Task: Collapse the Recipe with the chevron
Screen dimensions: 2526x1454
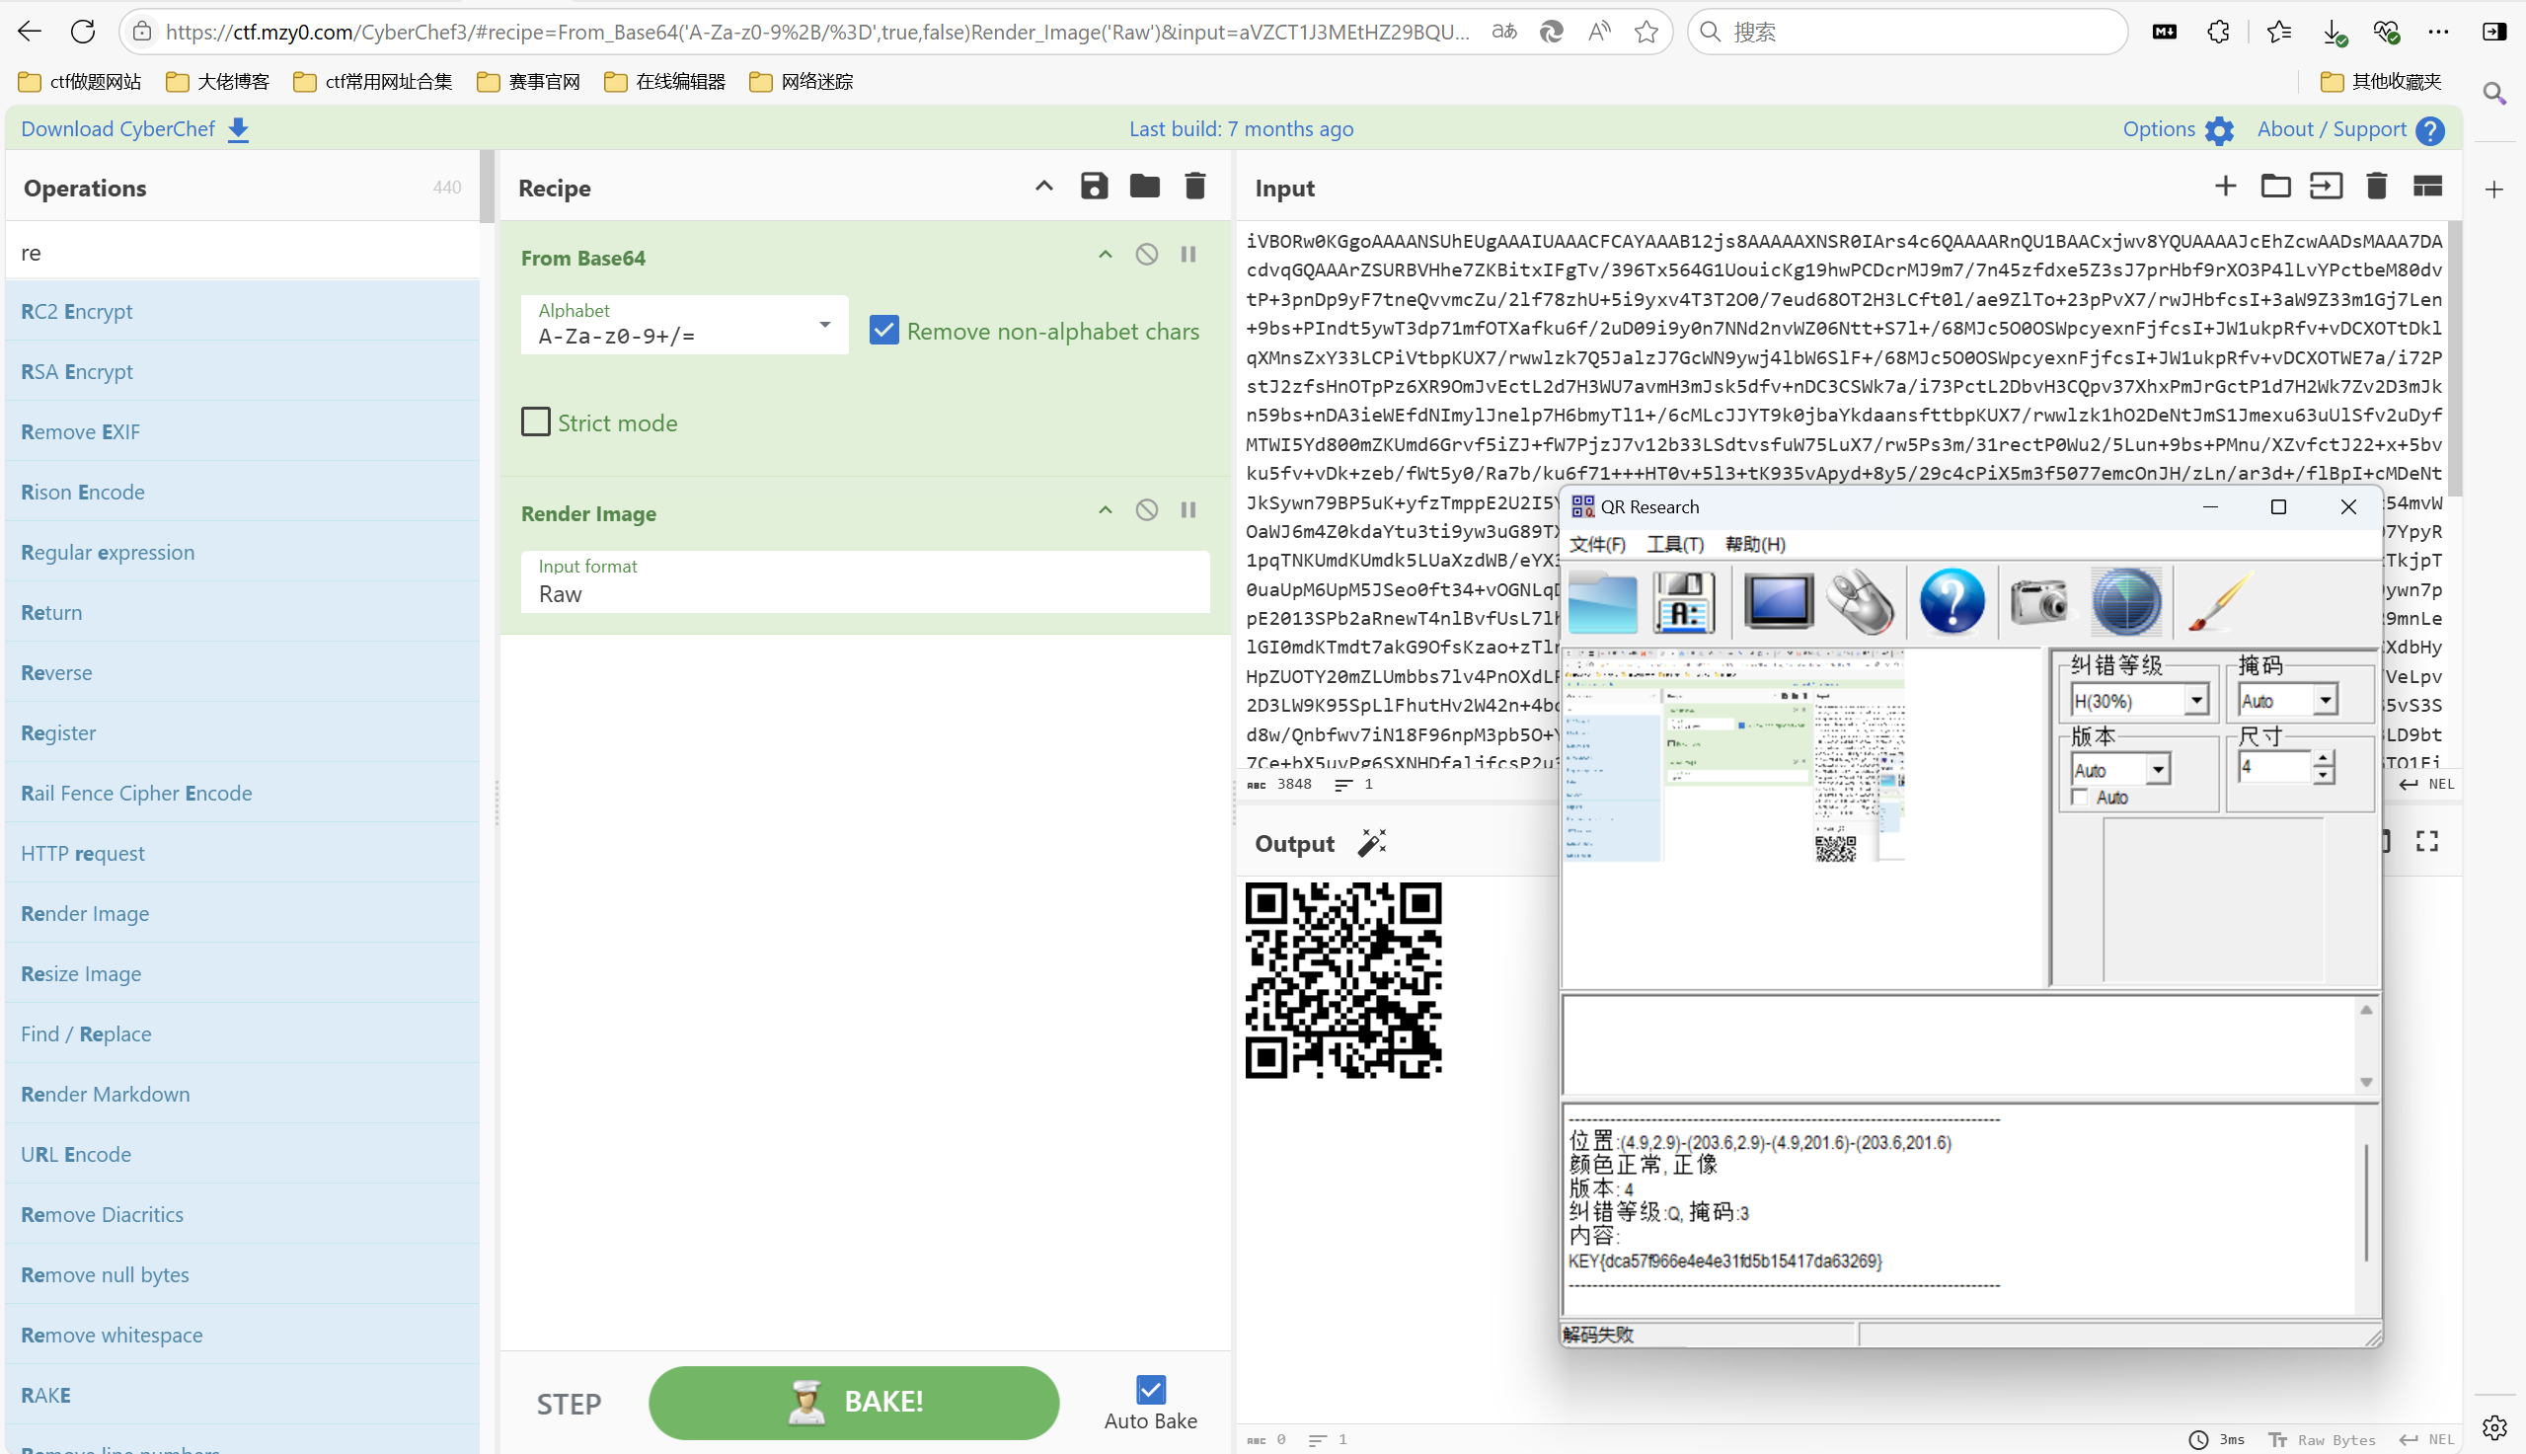Action: point(1044,187)
